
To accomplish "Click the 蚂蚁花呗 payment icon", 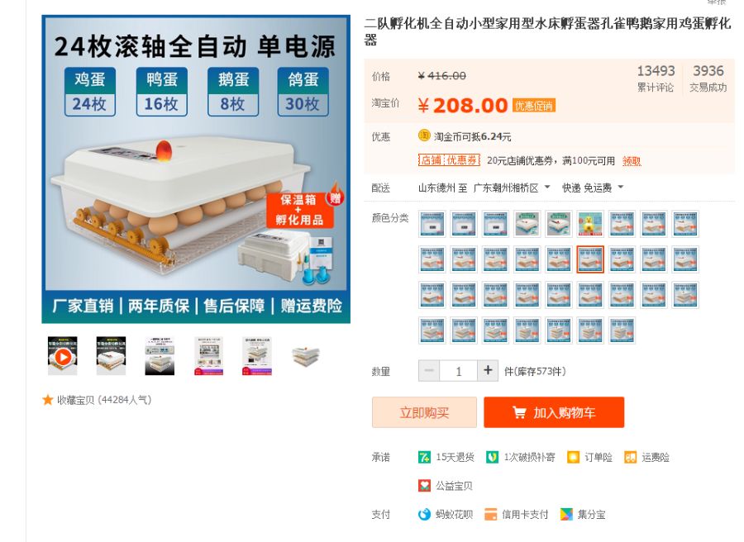I will [x=424, y=514].
